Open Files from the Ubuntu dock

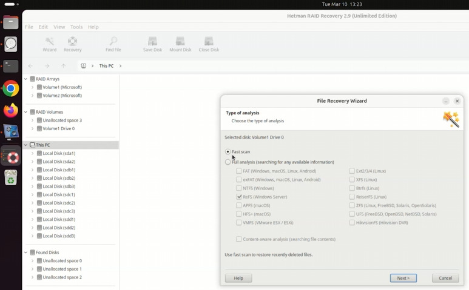coord(11,22)
